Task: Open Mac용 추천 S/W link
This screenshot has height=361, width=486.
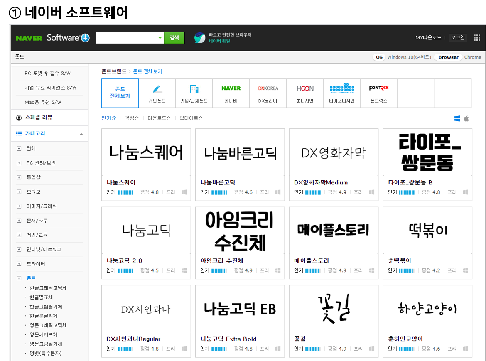Action: 43,102
